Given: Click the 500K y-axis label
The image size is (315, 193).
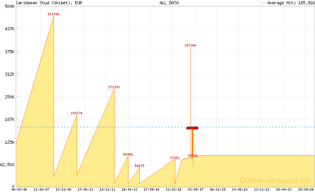Looking at the screenshot, I should tap(9, 6).
